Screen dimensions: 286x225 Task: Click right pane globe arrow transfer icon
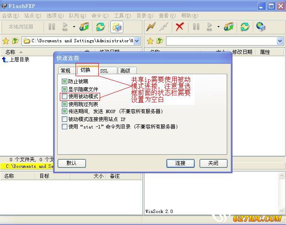click(229, 27)
